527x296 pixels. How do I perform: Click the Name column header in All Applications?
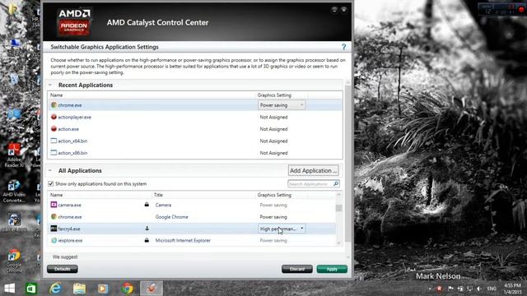coord(57,195)
